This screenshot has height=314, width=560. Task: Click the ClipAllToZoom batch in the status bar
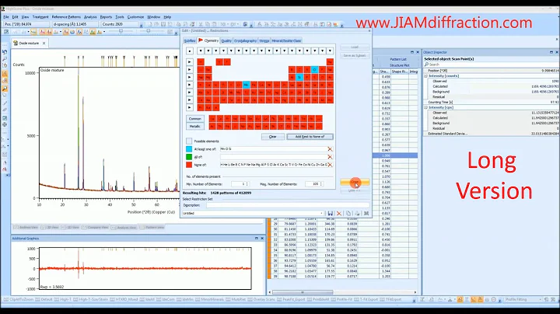click(x=19, y=300)
